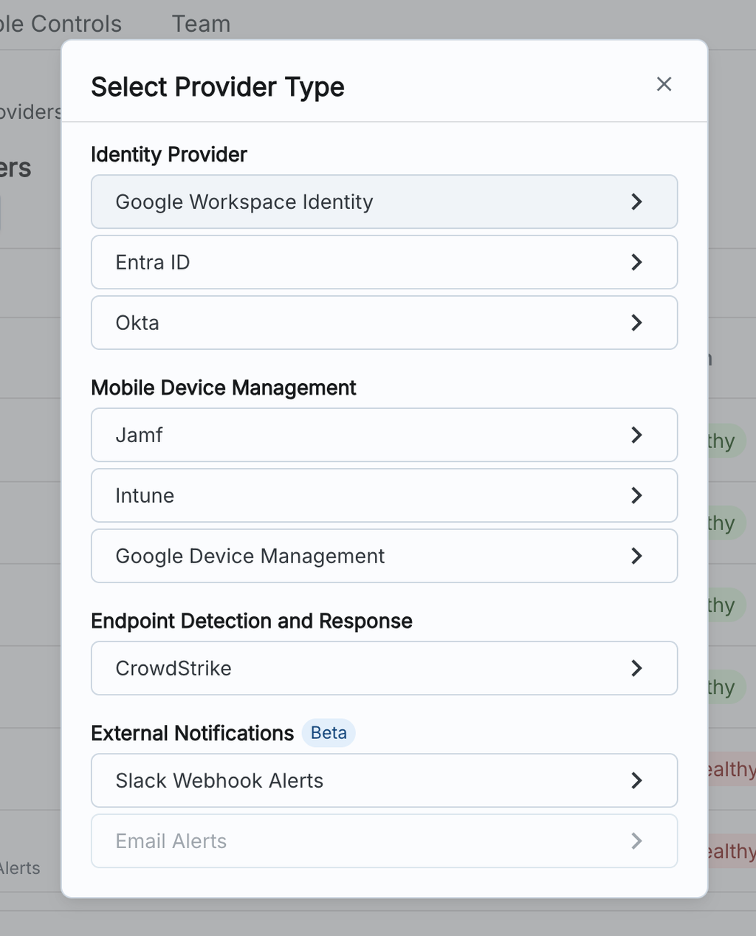Choose the Intune provider option

click(x=384, y=495)
